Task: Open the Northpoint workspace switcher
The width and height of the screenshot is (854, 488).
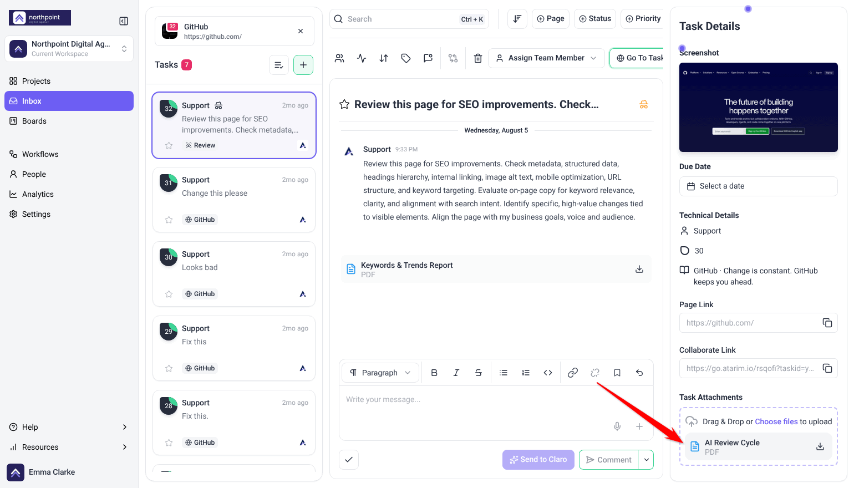Action: pos(69,49)
